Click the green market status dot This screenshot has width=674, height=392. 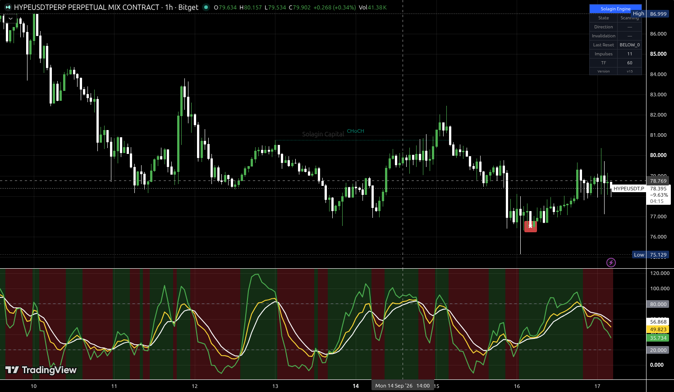click(x=206, y=7)
